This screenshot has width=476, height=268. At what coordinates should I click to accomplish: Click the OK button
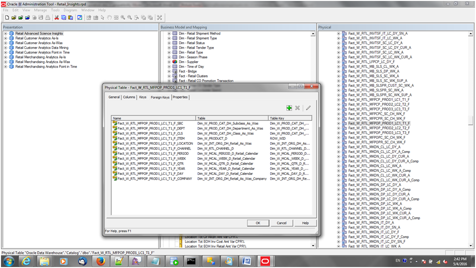pos(258,223)
